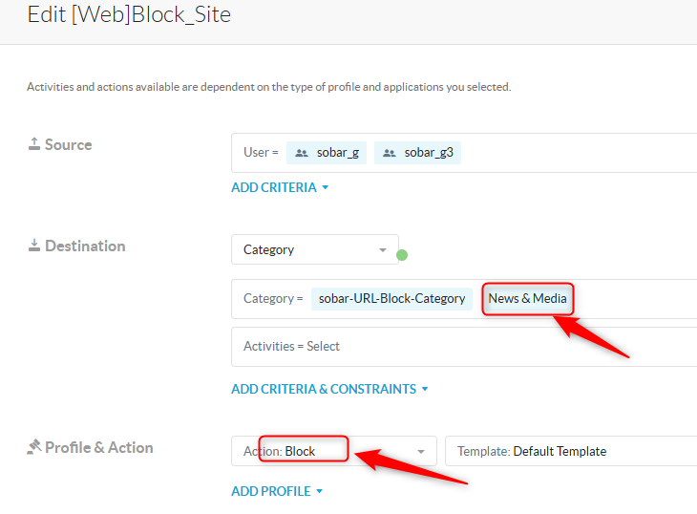Open the ADD PROFILE dropdown
The height and width of the screenshot is (514, 697).
pyautogui.click(x=277, y=491)
